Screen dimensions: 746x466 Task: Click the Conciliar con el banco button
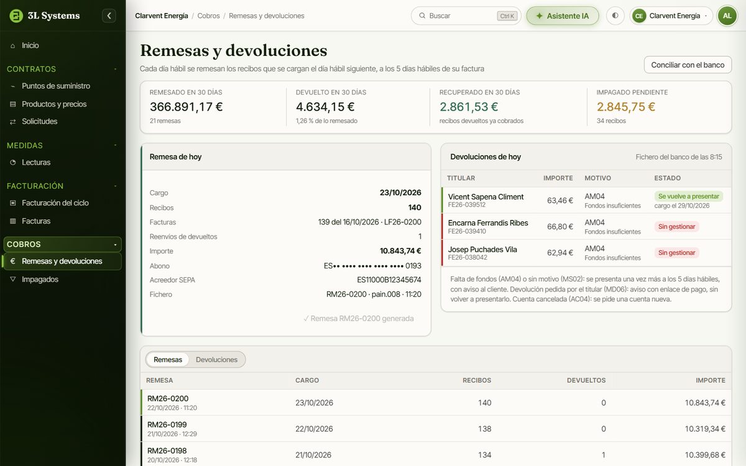688,65
